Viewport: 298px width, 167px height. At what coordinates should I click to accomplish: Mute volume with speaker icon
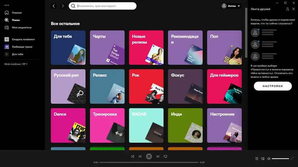(x=269, y=158)
